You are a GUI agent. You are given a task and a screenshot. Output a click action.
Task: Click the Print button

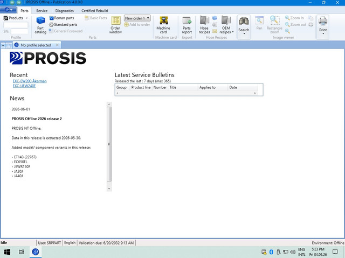click(x=323, y=26)
